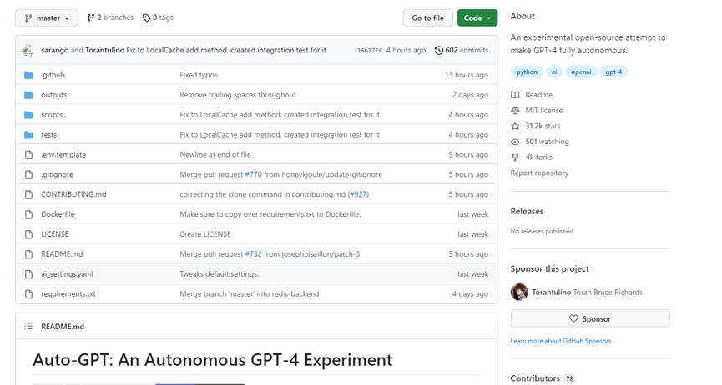Click the tags label icon
Screen dimensions: 722x385
(146, 17)
